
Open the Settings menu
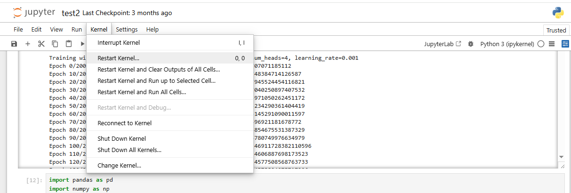point(127,29)
